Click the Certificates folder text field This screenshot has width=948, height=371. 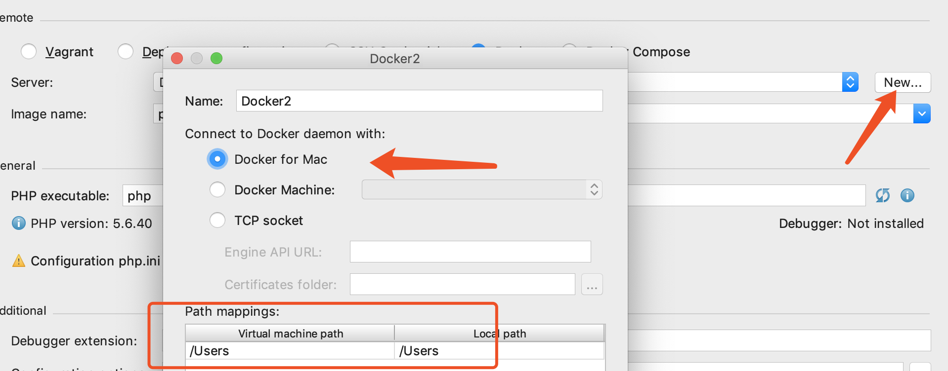tap(462, 284)
